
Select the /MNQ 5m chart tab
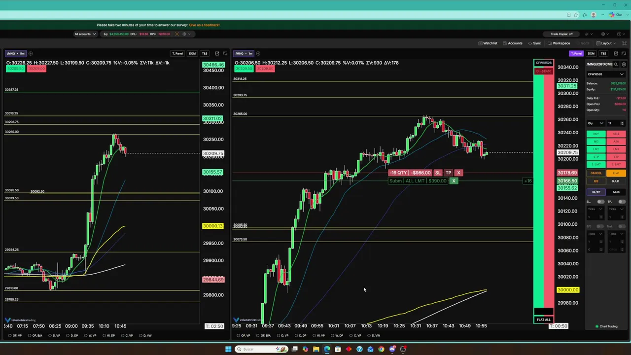(16, 53)
